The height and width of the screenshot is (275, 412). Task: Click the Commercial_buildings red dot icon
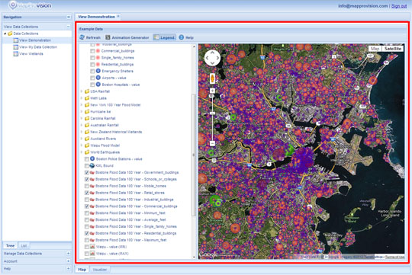pyautogui.click(x=98, y=50)
